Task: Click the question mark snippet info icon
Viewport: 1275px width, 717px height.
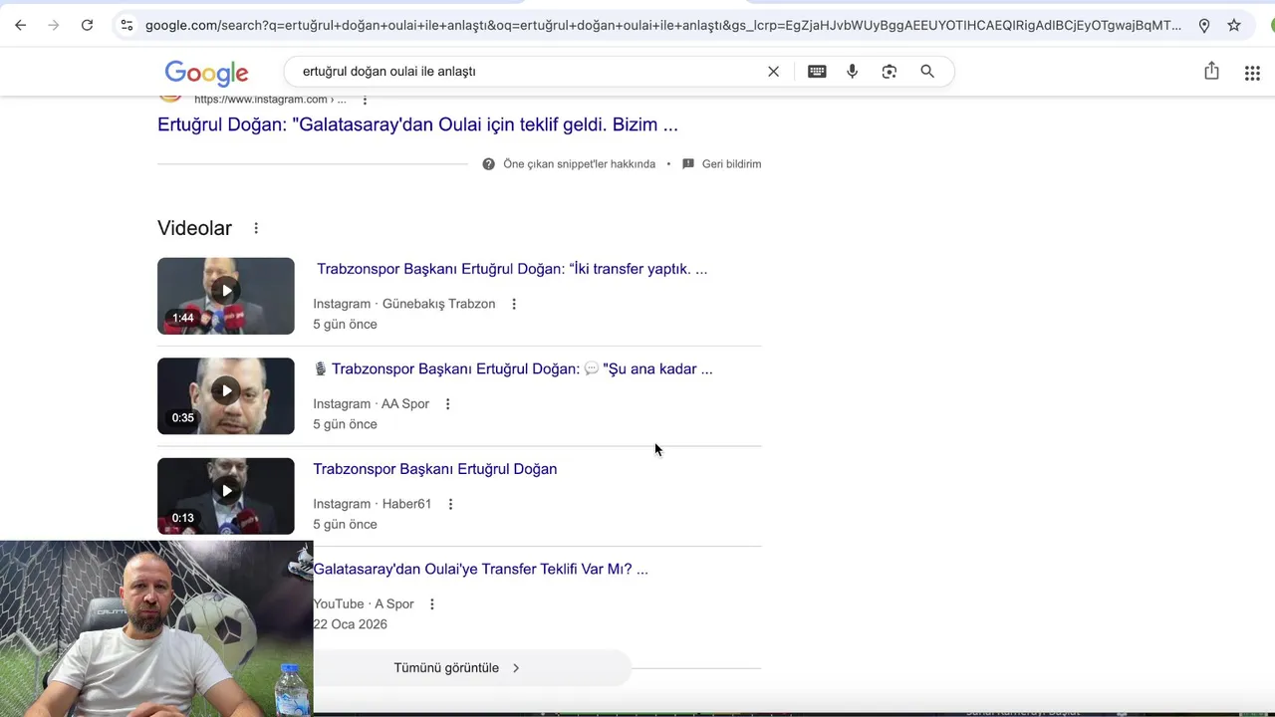Action: (x=488, y=163)
